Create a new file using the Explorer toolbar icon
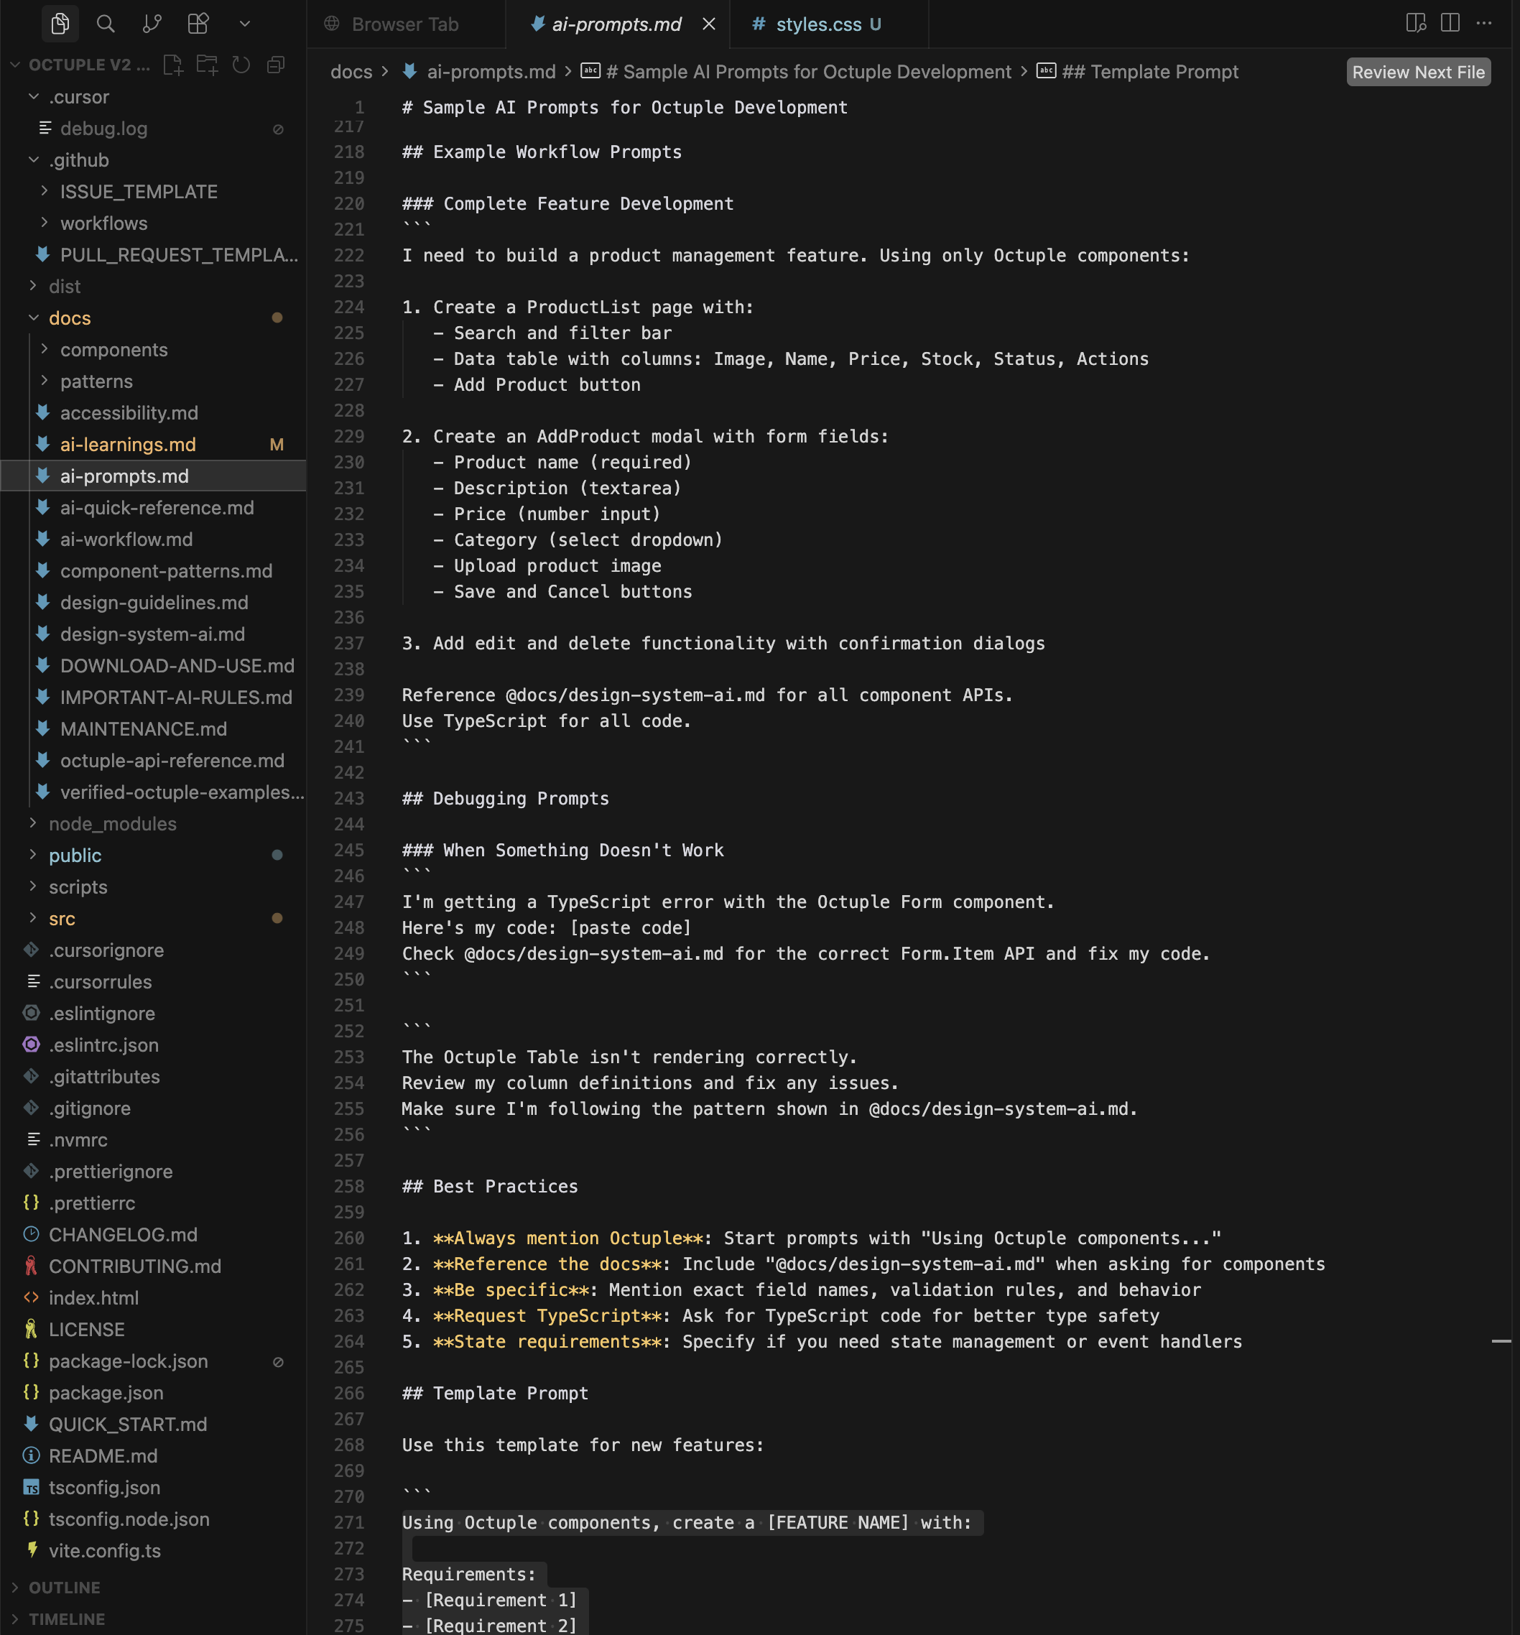 pyautogui.click(x=172, y=64)
